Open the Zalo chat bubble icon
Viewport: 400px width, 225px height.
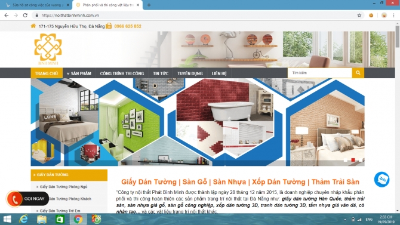(x=382, y=179)
